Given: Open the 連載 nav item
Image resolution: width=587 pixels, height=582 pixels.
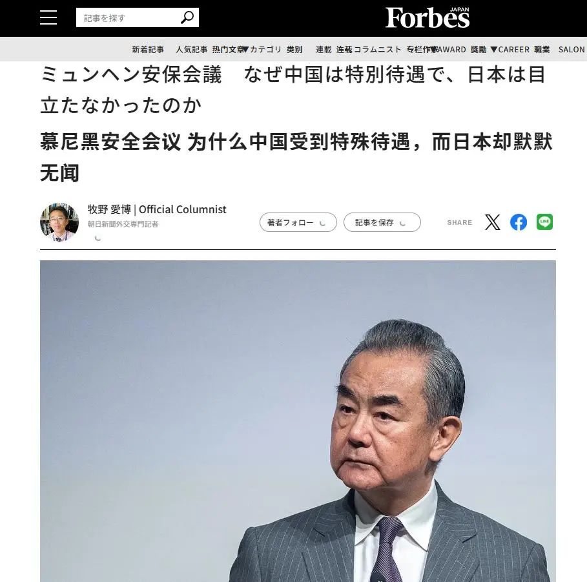Looking at the screenshot, I should point(324,50).
